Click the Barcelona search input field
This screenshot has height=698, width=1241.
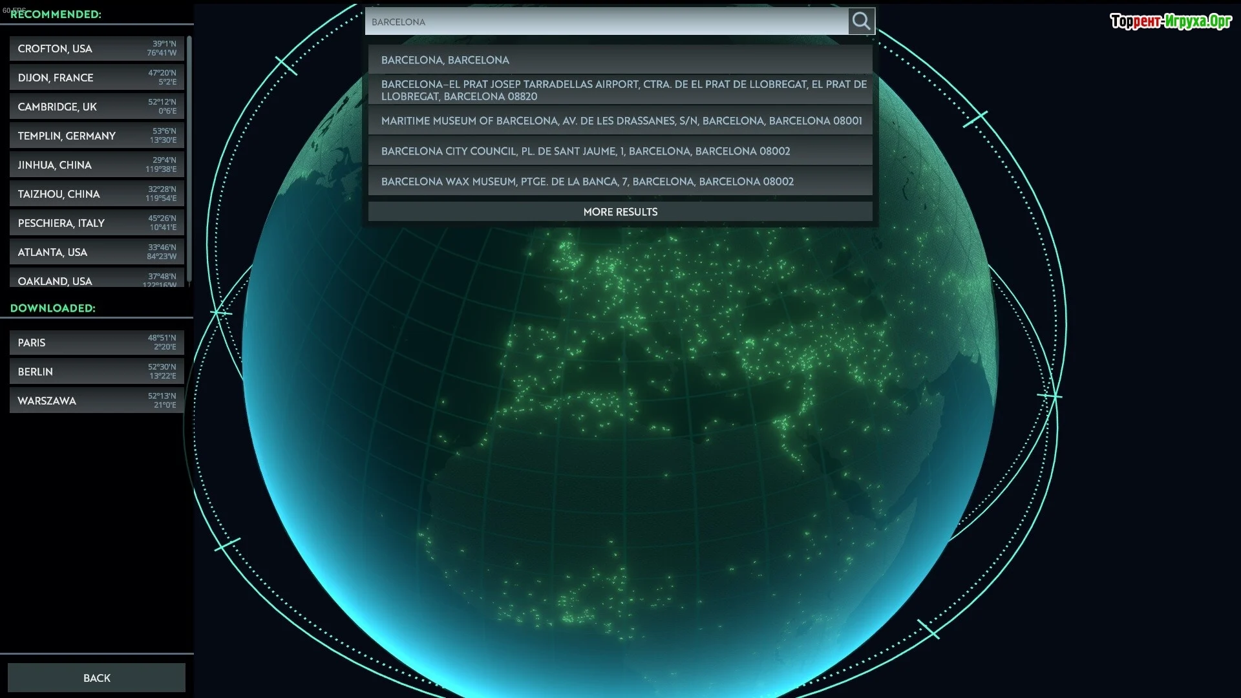(606, 22)
